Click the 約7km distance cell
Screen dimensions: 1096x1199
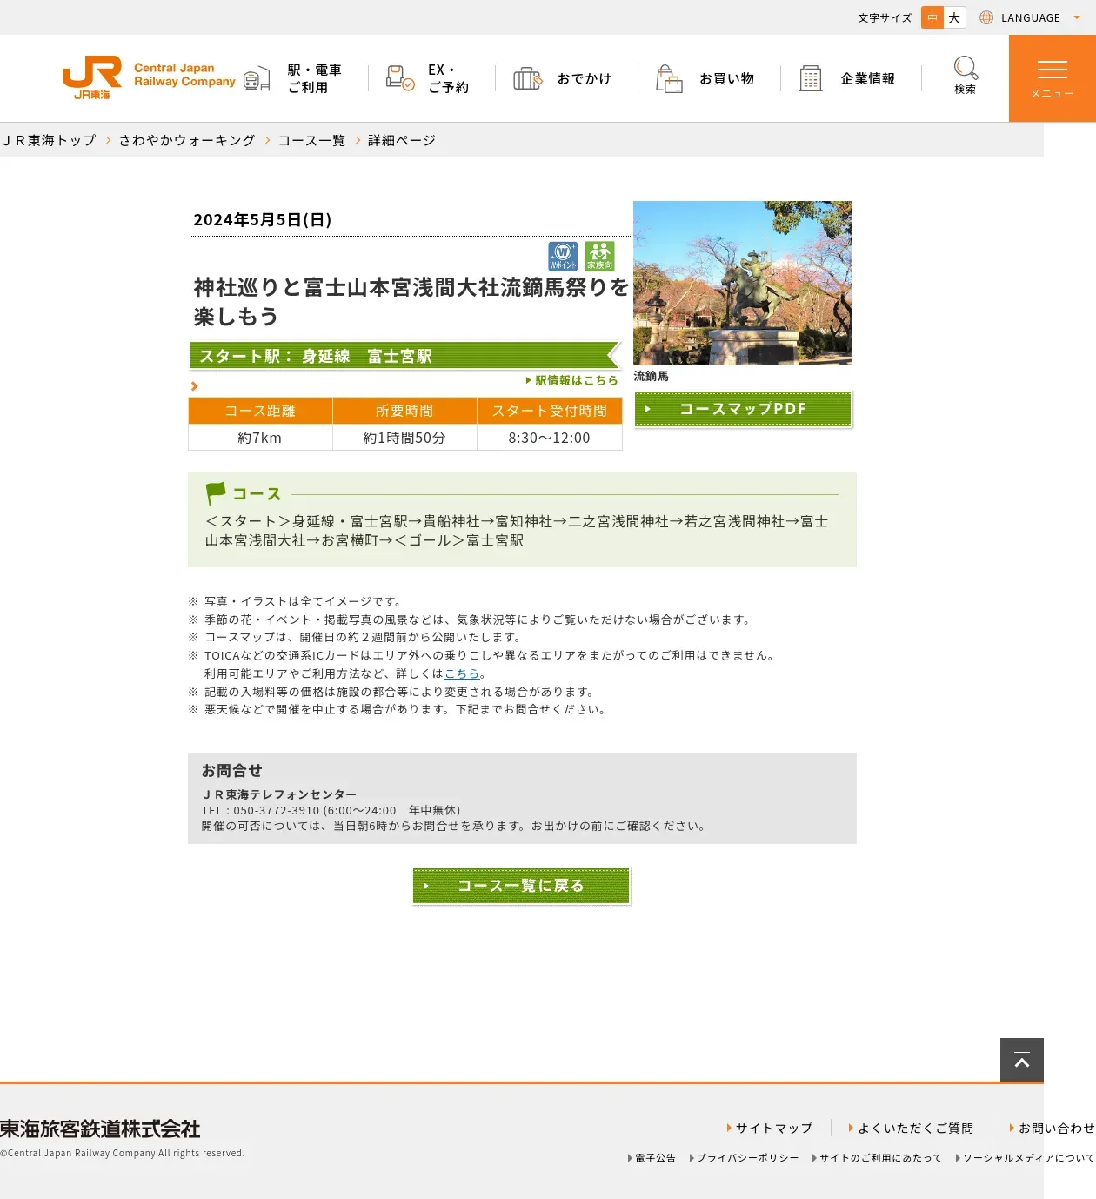(260, 438)
